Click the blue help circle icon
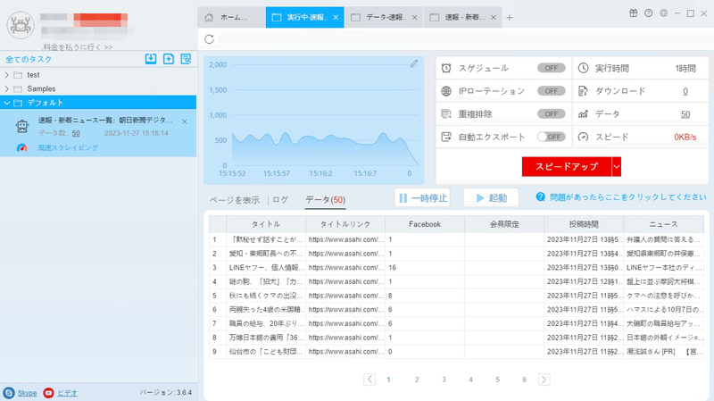 tap(541, 196)
